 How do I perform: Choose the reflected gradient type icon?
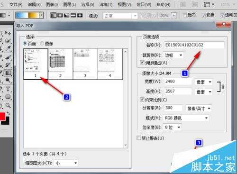(x=73, y=15)
